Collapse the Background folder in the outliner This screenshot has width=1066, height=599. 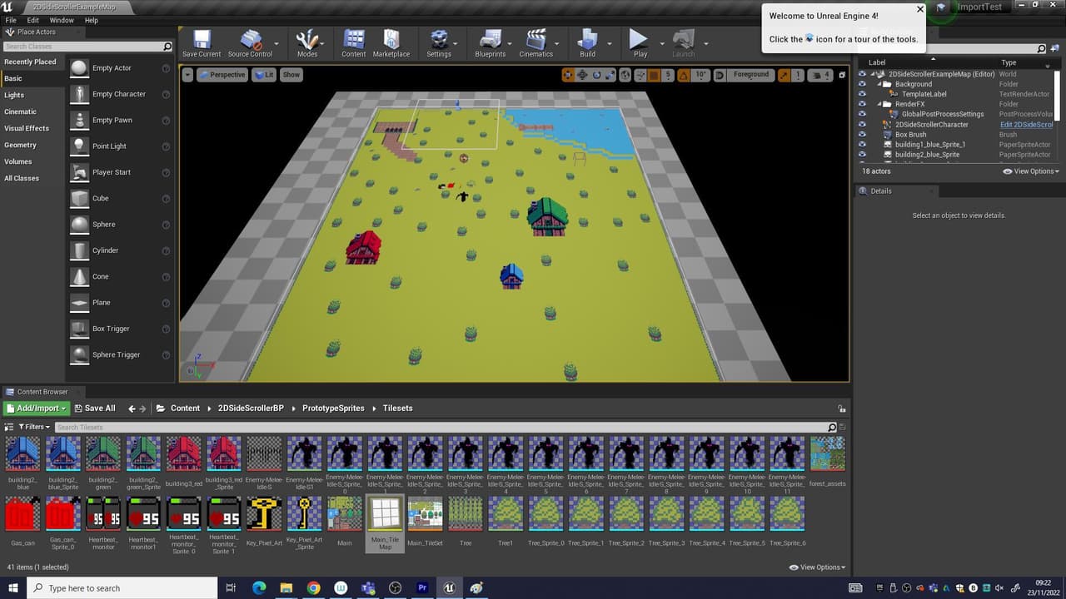coord(879,84)
